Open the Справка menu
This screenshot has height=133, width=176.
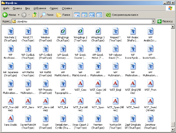pyautogui.click(x=67, y=8)
